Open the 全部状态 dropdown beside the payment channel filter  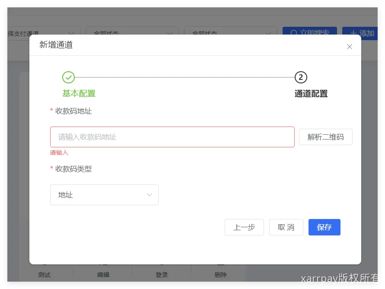(132, 33)
